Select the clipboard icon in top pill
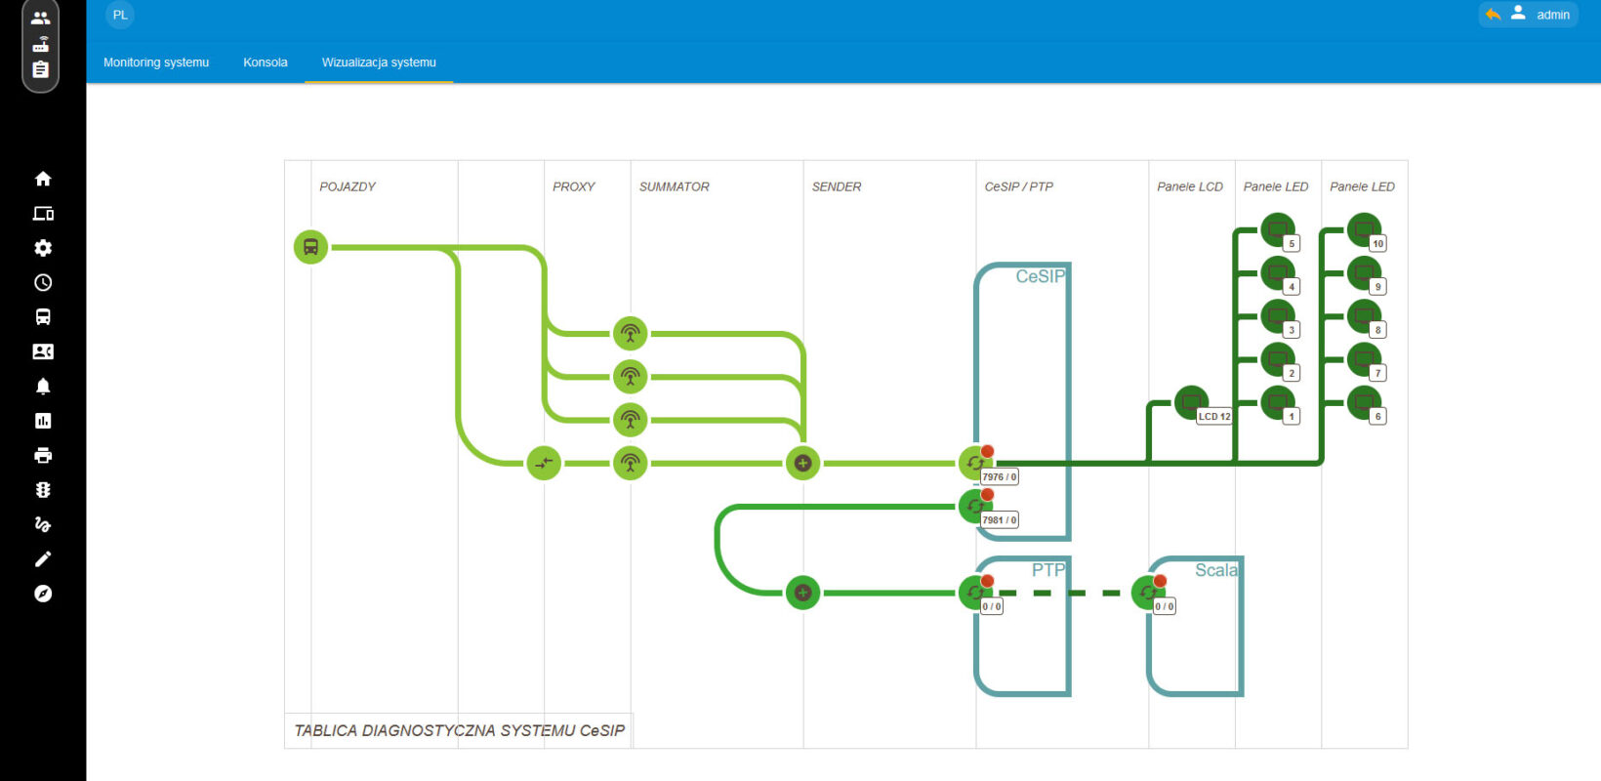 40,69
